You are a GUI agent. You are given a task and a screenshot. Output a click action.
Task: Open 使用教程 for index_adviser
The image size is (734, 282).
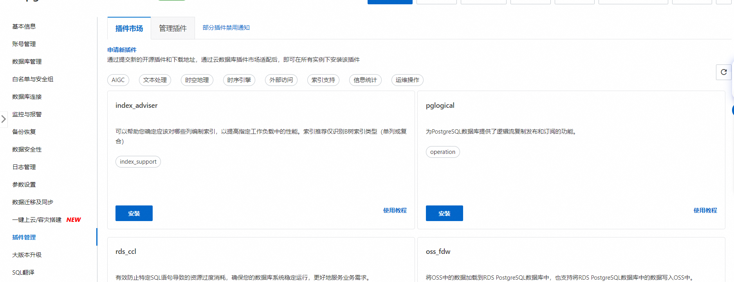395,210
